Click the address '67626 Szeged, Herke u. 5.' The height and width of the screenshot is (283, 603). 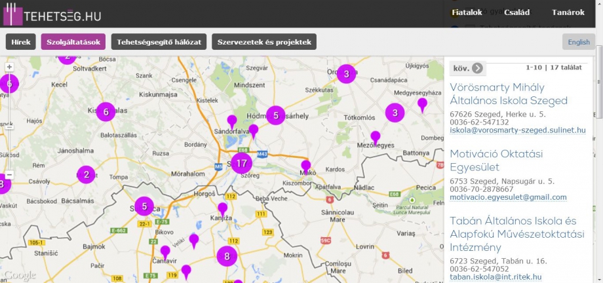(x=497, y=114)
